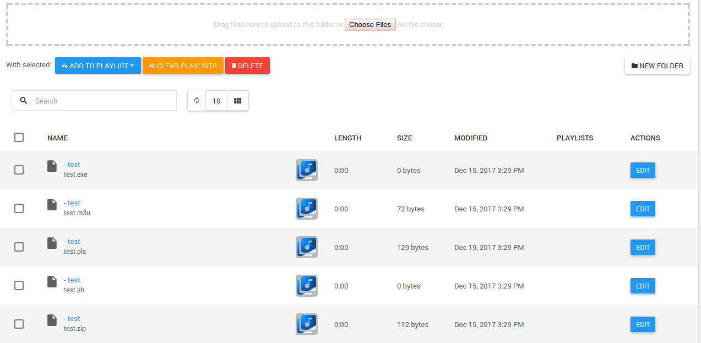The width and height of the screenshot is (701, 343).
Task: Open the ADD TO PLAYLIST dropdown
Action: (97, 65)
